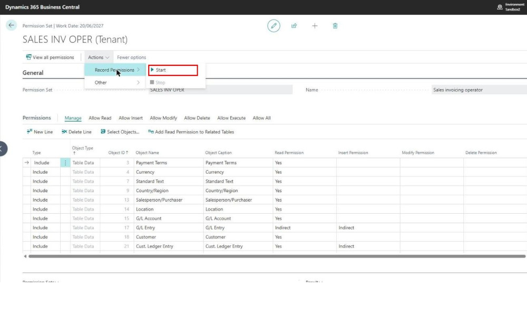527x316 pixels.
Task: Click Yes read permission for Payment Terms
Action: point(305,163)
